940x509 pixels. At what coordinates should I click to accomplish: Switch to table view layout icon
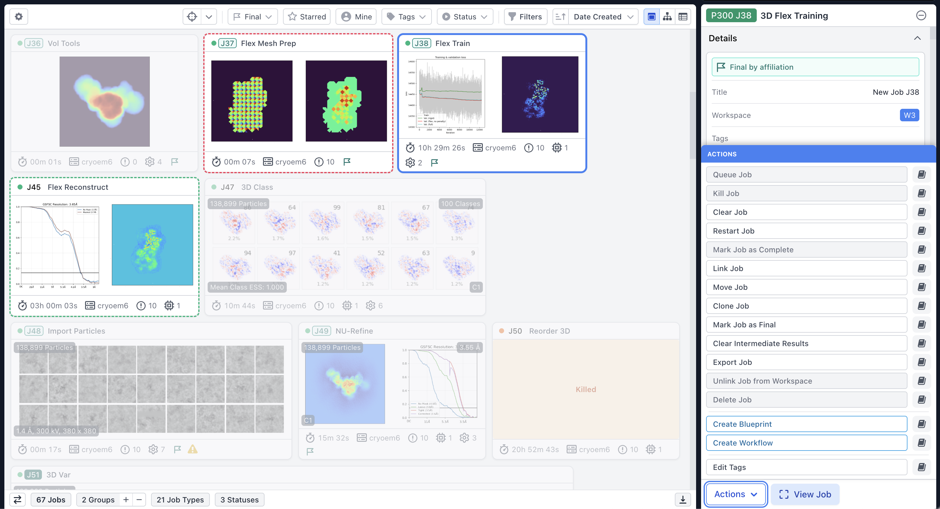pos(683,17)
